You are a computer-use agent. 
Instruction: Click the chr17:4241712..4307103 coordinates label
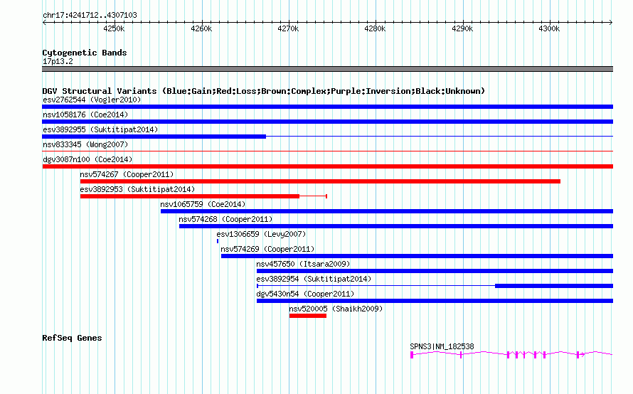[x=90, y=15]
